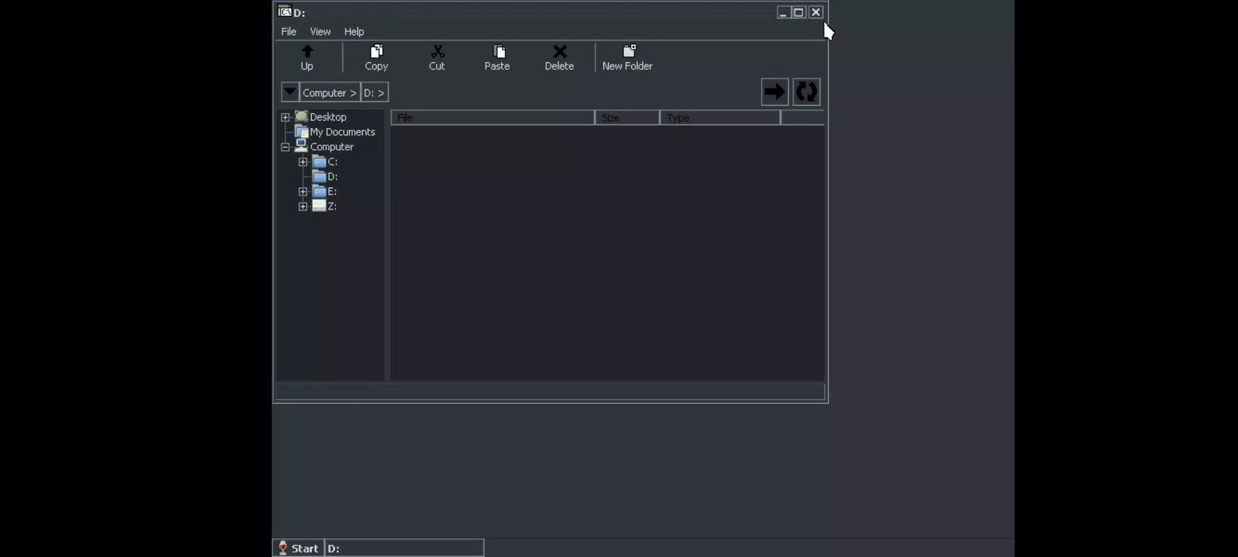Click the D: taskbar window entry
The width and height of the screenshot is (1238, 557).
pyautogui.click(x=405, y=548)
